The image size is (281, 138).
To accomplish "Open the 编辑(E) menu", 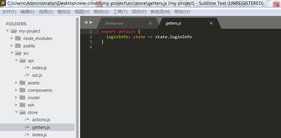I will click(x=27, y=12).
